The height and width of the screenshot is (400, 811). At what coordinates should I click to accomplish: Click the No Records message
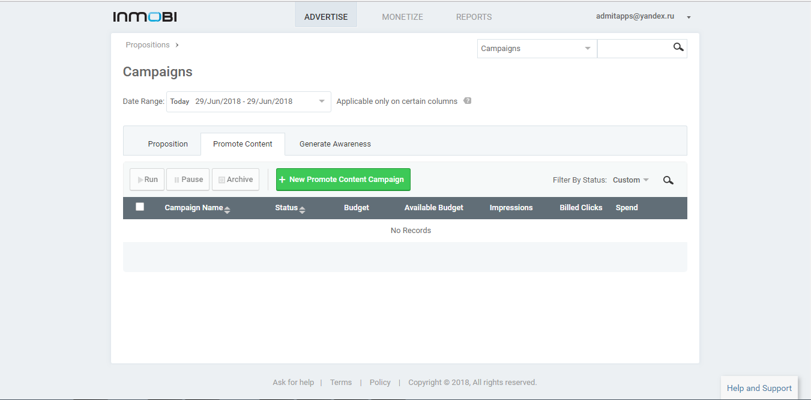[411, 231]
